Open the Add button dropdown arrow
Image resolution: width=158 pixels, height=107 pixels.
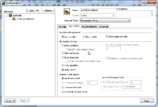click(38, 11)
